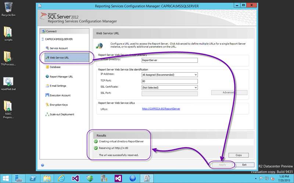Launch PowerShell from taskbar
This screenshot has height=183, width=294.
point(33,179)
